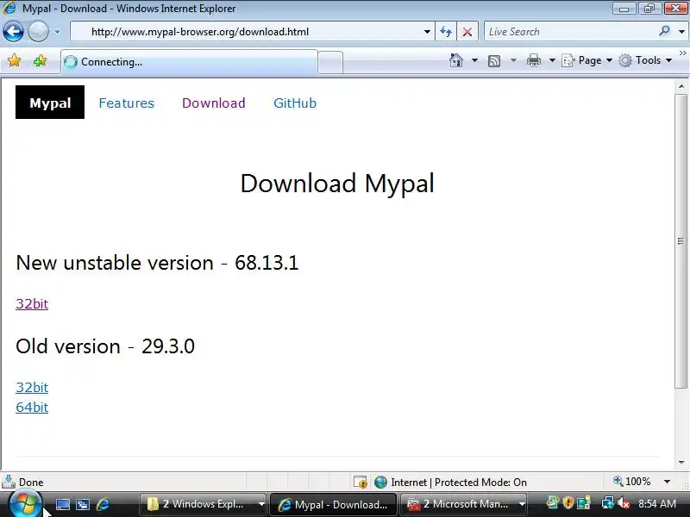This screenshot has width=690, height=517.
Task: Show more toolbar commands chevron
Action: [x=682, y=53]
